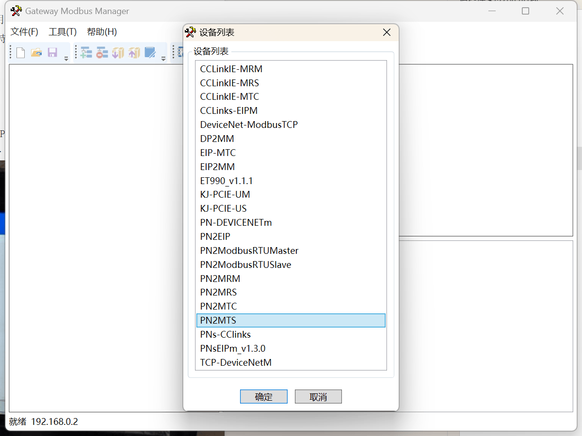
Task: Open the 文件(F) menu
Action: pos(24,32)
